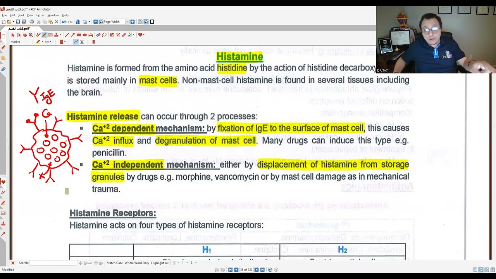This screenshot has height=279, width=496.
Task: Toggle freehand curve drawing mode
Action: 76,41
